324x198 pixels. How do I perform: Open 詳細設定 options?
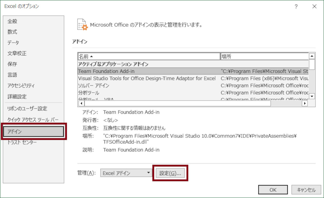[x=34, y=97]
